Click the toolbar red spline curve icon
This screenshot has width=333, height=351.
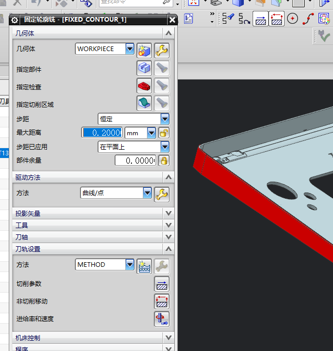(x=308, y=19)
